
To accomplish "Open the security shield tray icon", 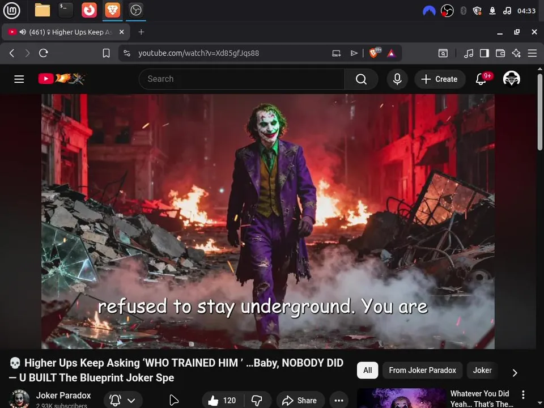I will [x=477, y=11].
